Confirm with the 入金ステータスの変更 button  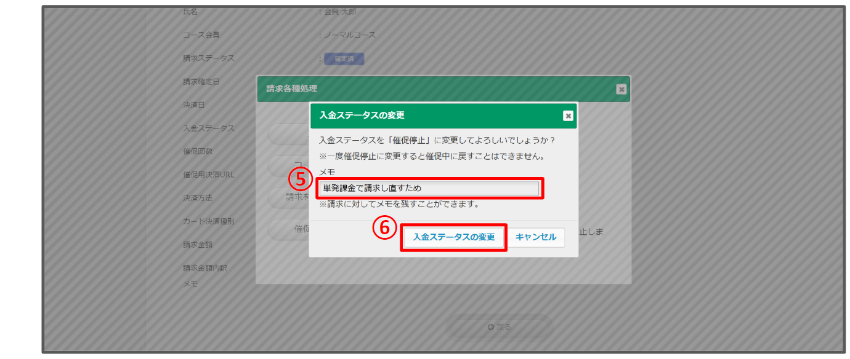tap(453, 237)
